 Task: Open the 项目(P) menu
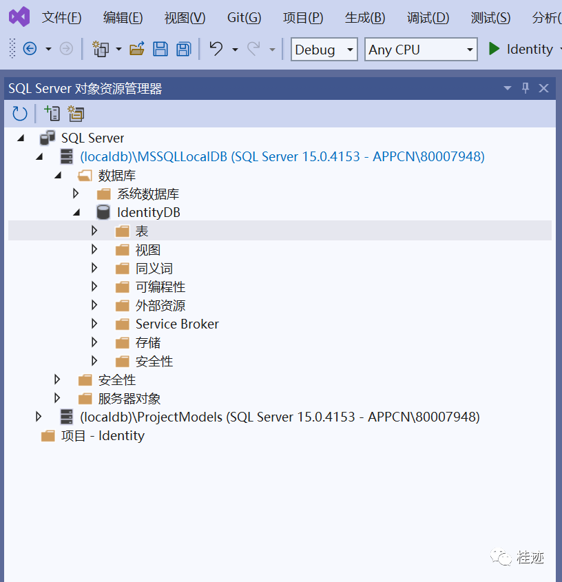click(x=303, y=17)
